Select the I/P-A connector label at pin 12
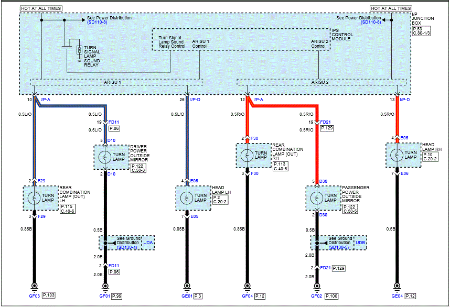This screenshot has width=450, height=307. click(258, 100)
